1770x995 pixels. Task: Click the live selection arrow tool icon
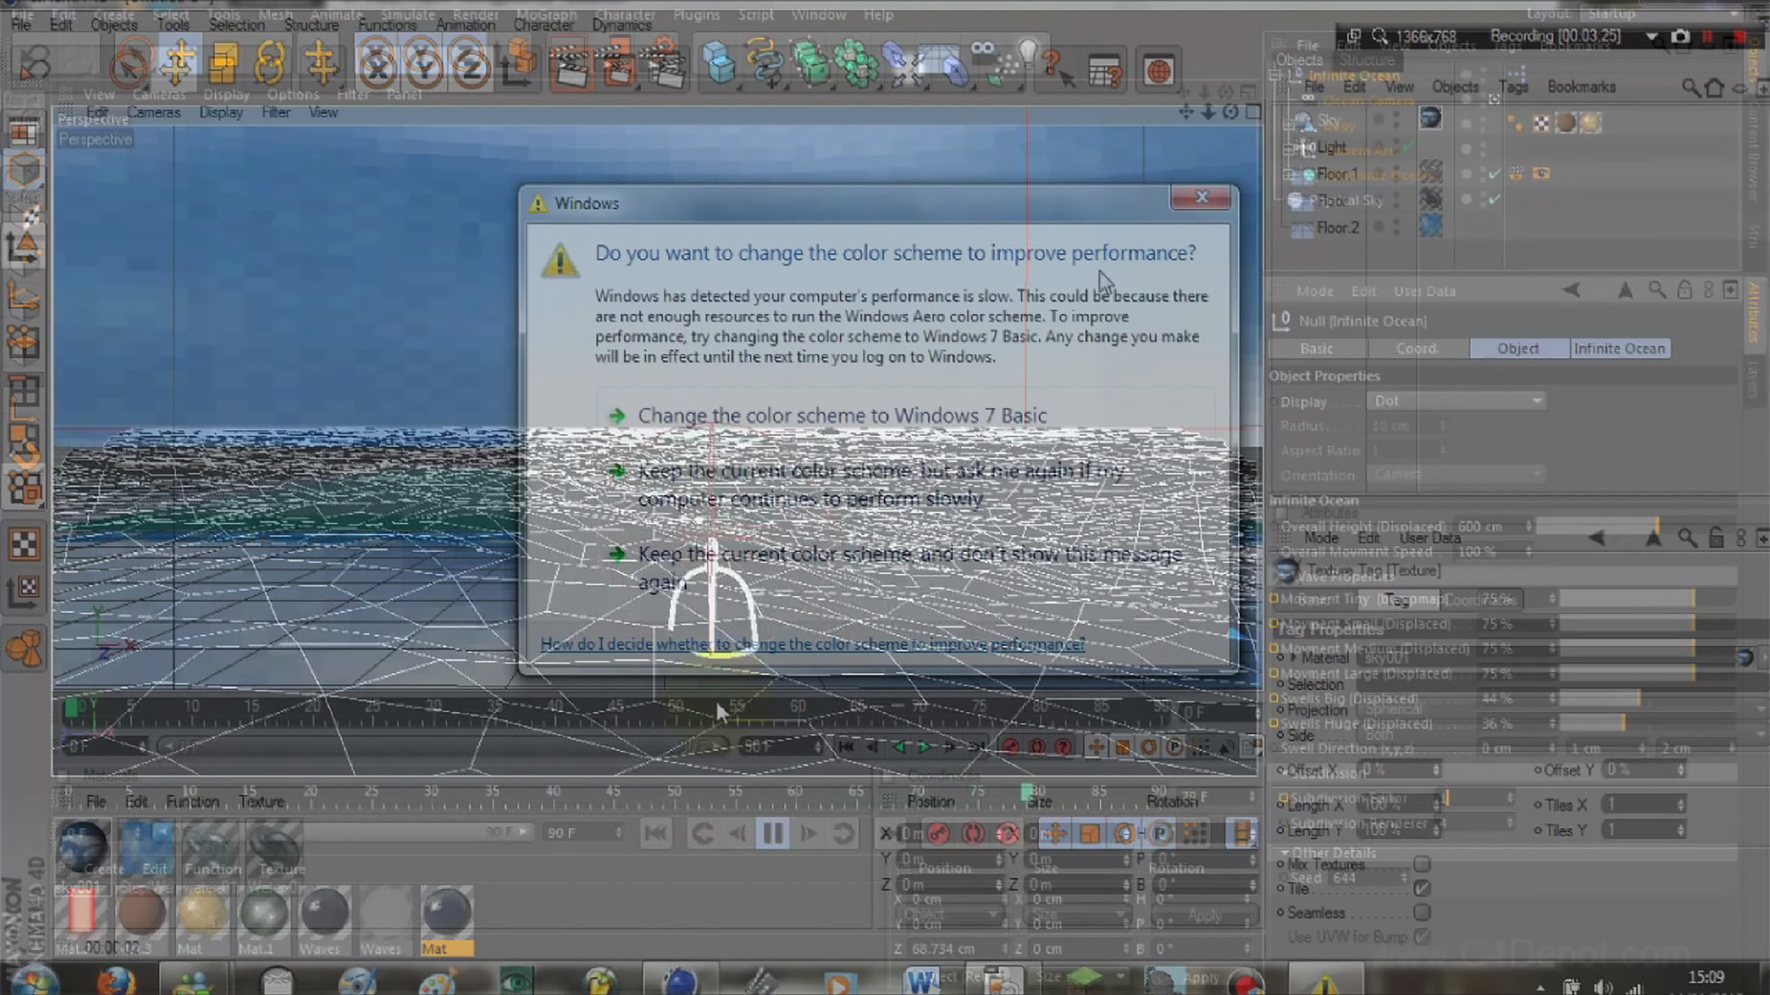coord(131,65)
